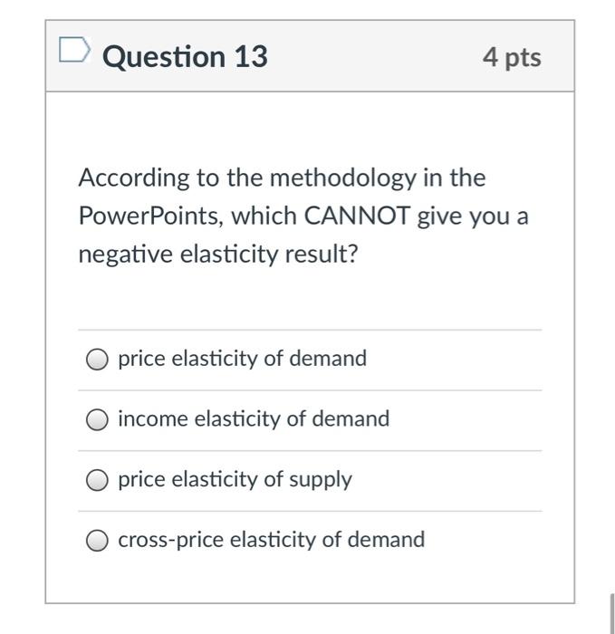
Task: Click the word 'cross-price' in the last answer
Action: pyautogui.click(x=170, y=541)
